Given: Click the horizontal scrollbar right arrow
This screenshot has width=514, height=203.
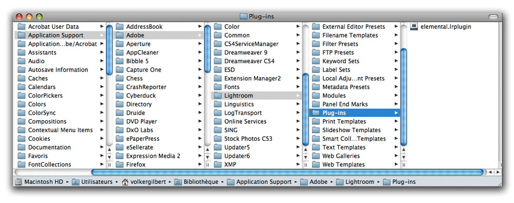Looking at the screenshot, I should 498,172.
